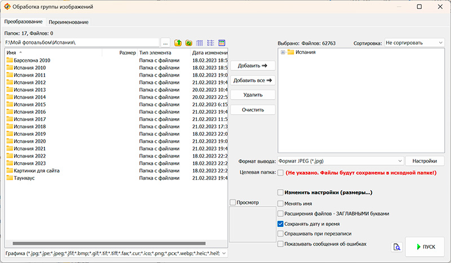
Task: Click the folder path input field
Action: [x=81, y=43]
